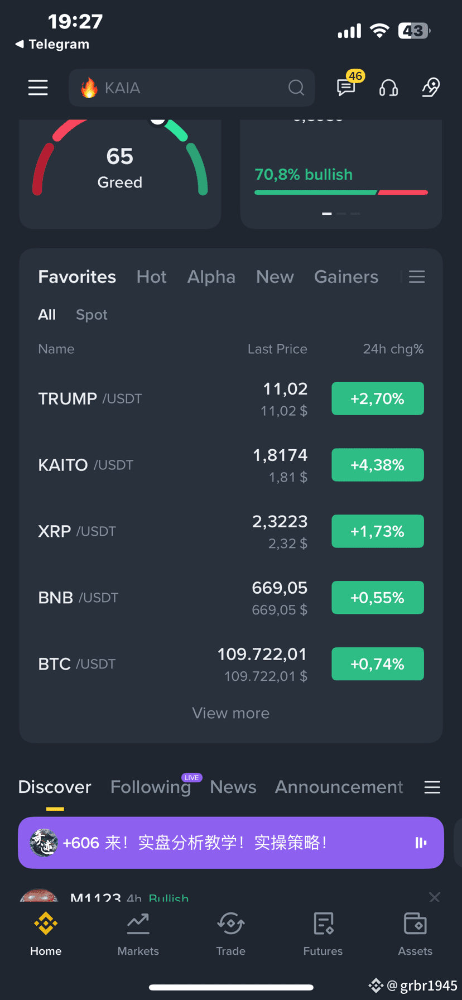The image size is (462, 1000).
Task: Expand the market list tabs menu icon
Action: [x=417, y=277]
